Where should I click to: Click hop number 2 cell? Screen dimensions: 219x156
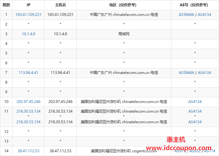tap(6, 24)
